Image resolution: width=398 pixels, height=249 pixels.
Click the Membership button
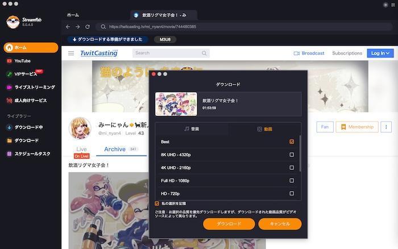click(357, 127)
